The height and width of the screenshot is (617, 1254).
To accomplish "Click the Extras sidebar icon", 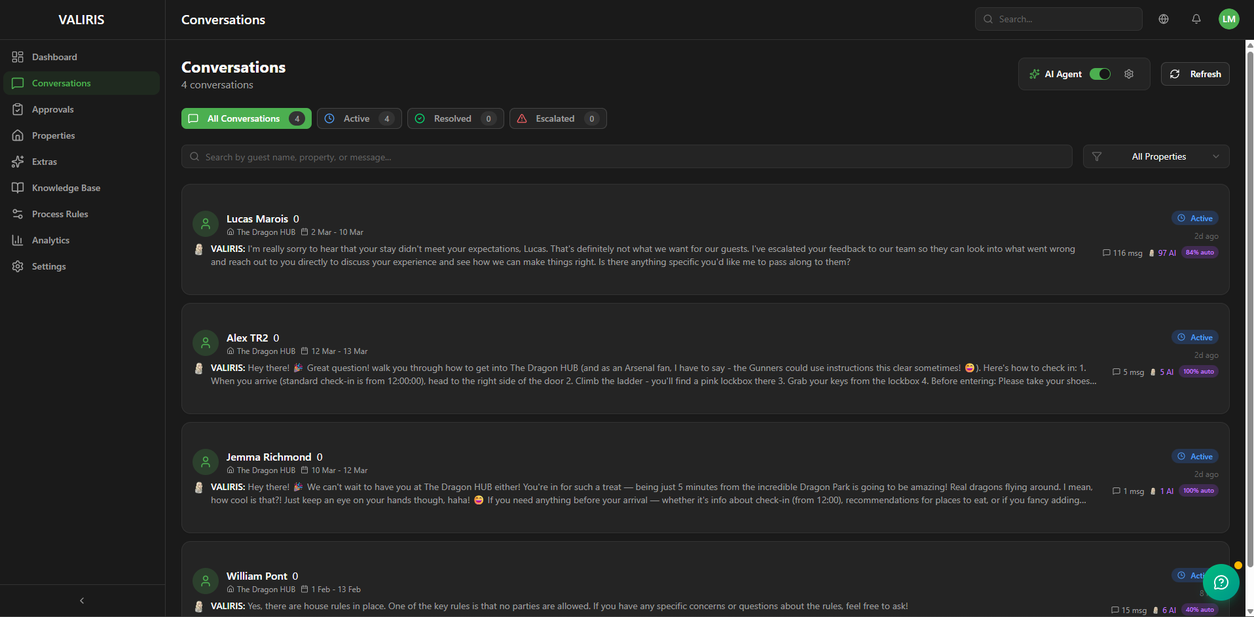I will [x=18, y=162].
